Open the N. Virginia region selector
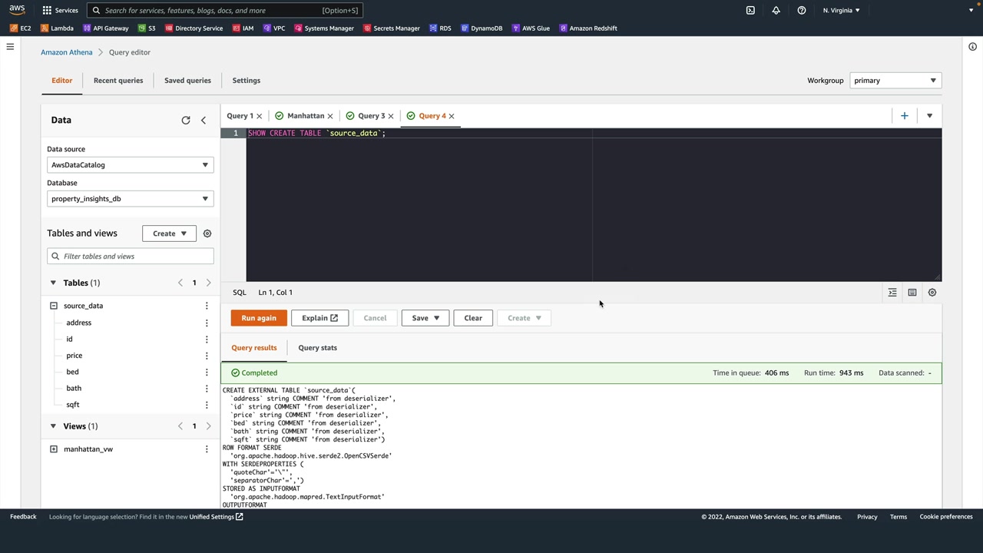Viewport: 983px width, 553px height. [841, 10]
